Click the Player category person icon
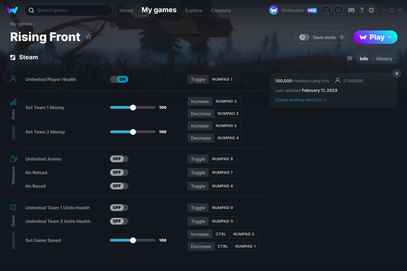 click(13, 79)
